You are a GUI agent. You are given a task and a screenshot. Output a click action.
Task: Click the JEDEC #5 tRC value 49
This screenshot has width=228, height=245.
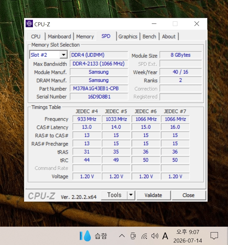point(116,160)
